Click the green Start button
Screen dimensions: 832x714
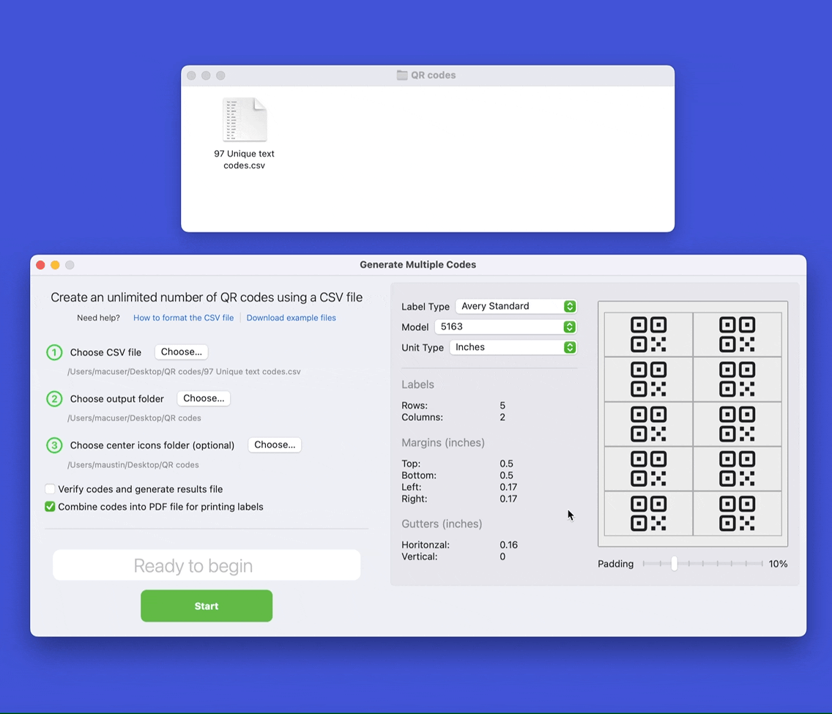[207, 606]
